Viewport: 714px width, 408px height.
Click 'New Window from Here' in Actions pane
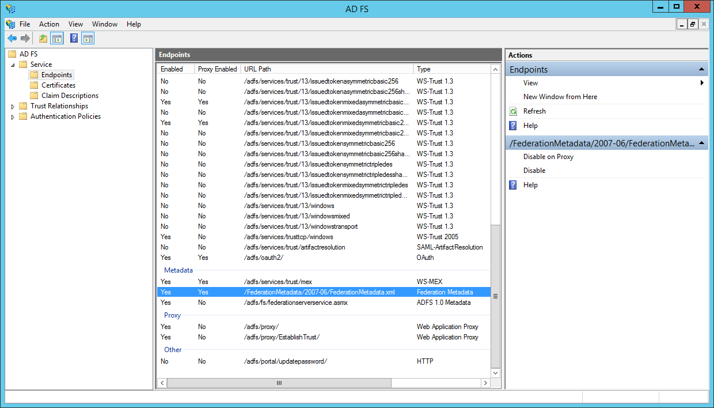click(560, 96)
